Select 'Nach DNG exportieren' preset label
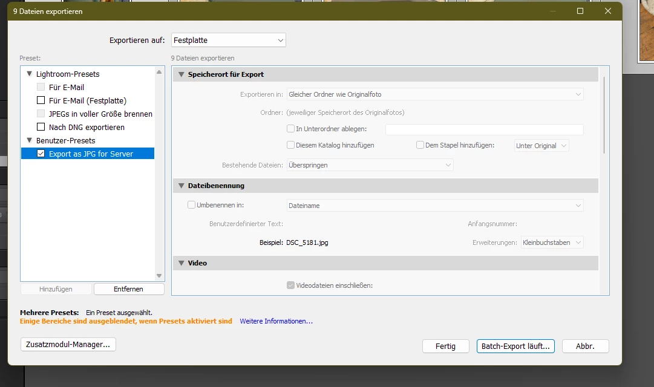Viewport: 654px width, 387px height. [x=87, y=127]
